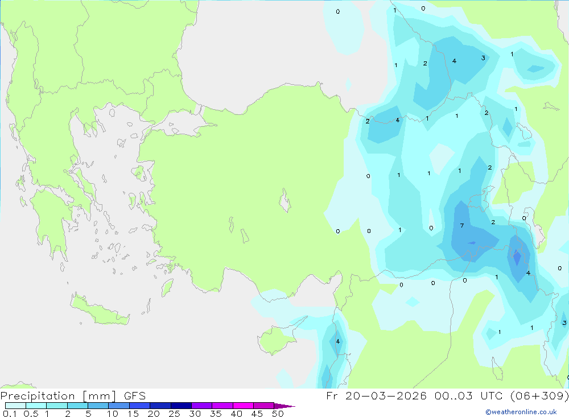Click the 'Precipitation [mm] GFS' title

pyautogui.click(x=73, y=395)
